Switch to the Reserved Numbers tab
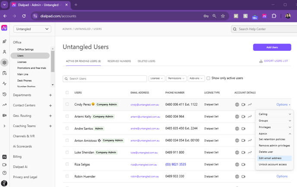 pyautogui.click(x=119, y=61)
